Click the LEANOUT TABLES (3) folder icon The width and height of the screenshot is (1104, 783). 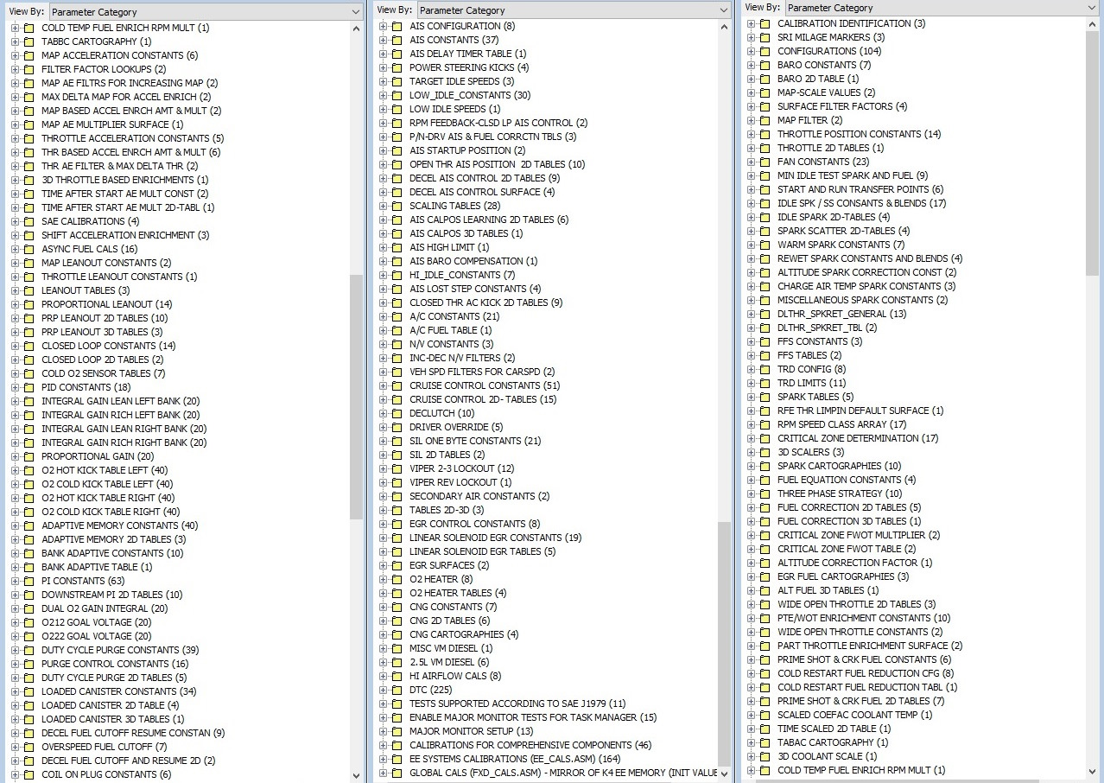[29, 290]
